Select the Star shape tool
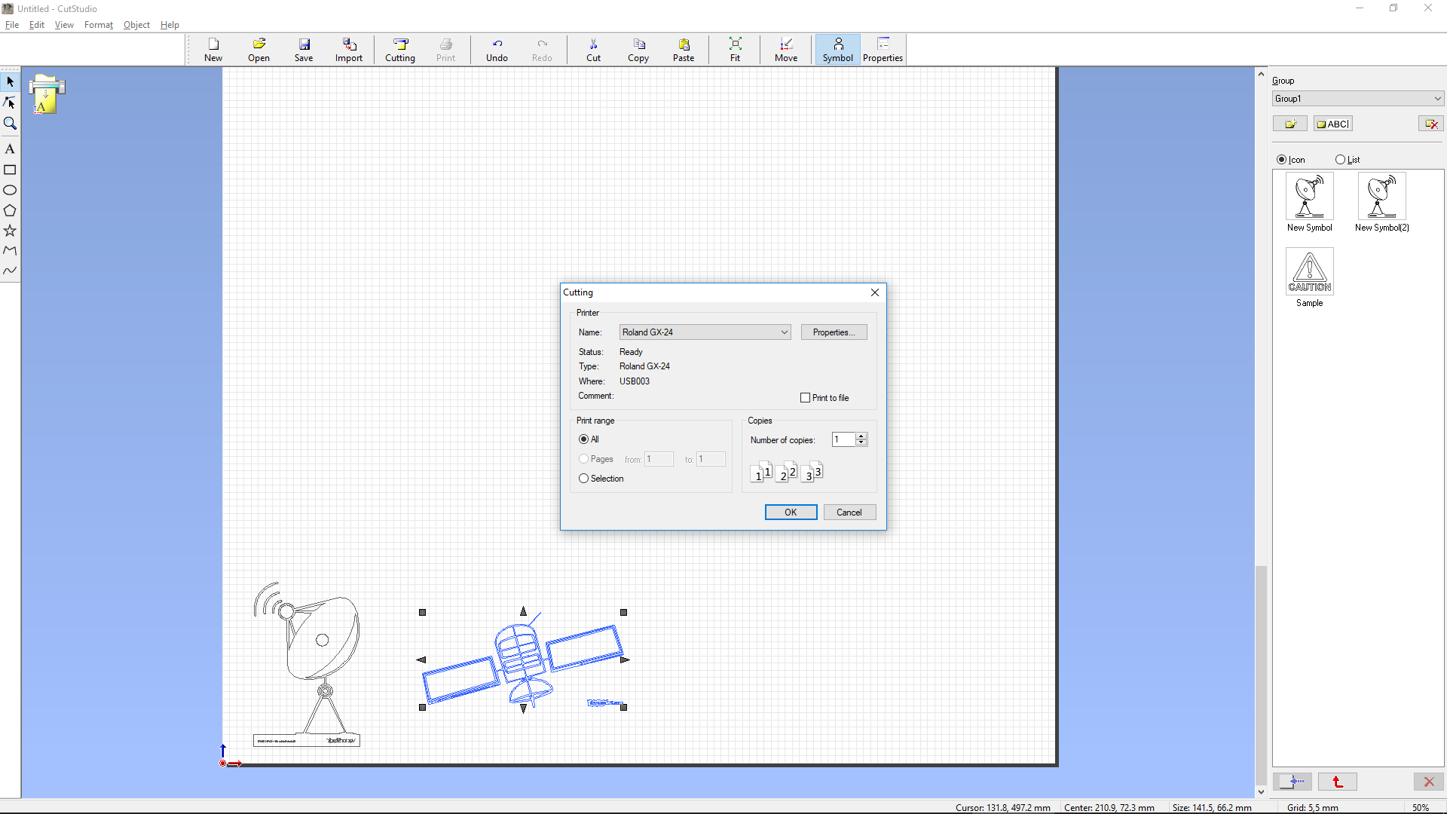The image size is (1447, 814). 10,231
